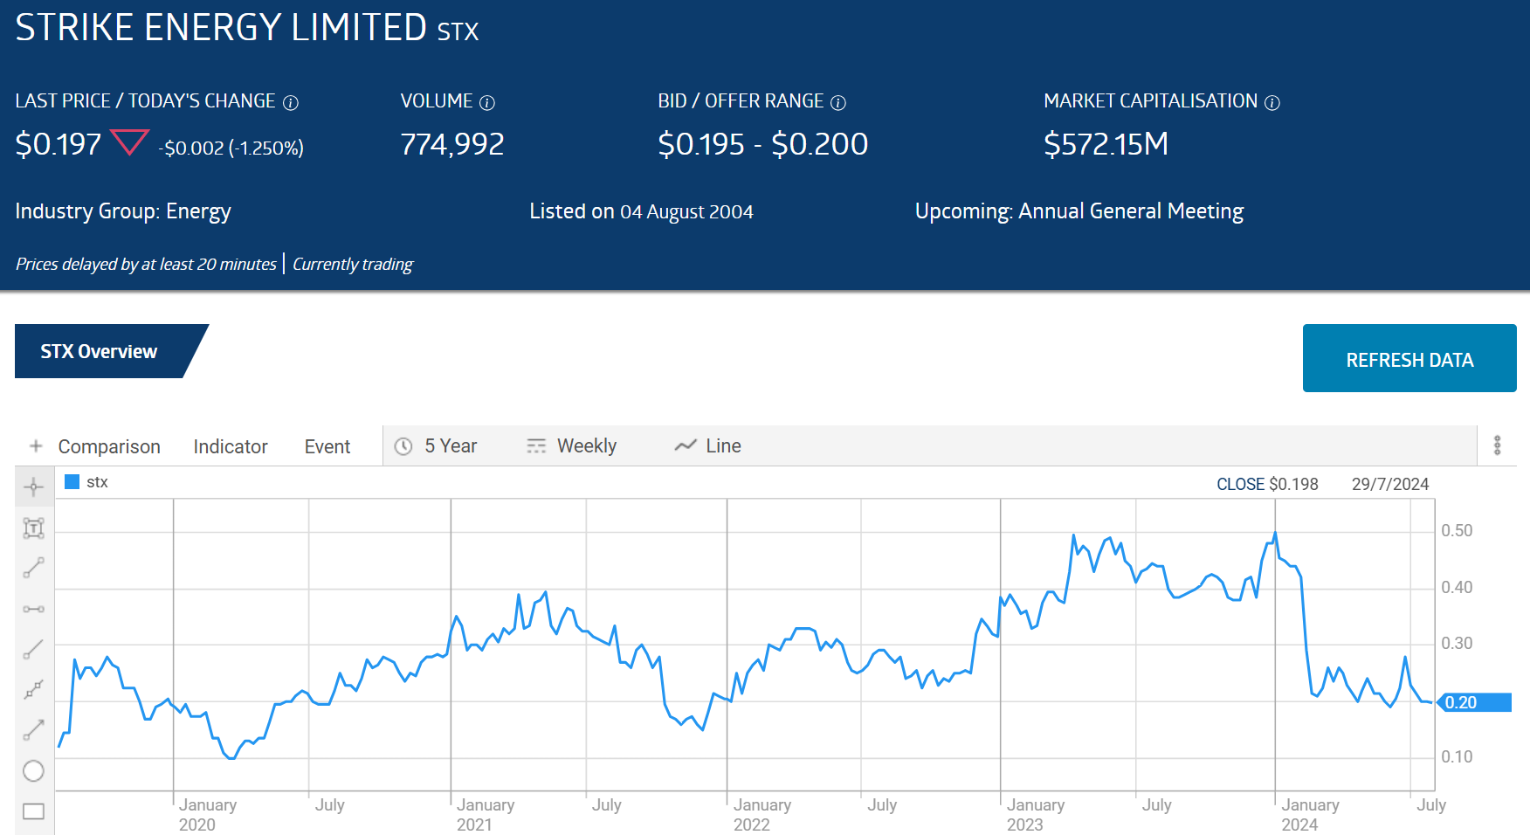Image resolution: width=1530 pixels, height=835 pixels.
Task: Click the interval icon beside Weekly
Action: [x=536, y=446]
